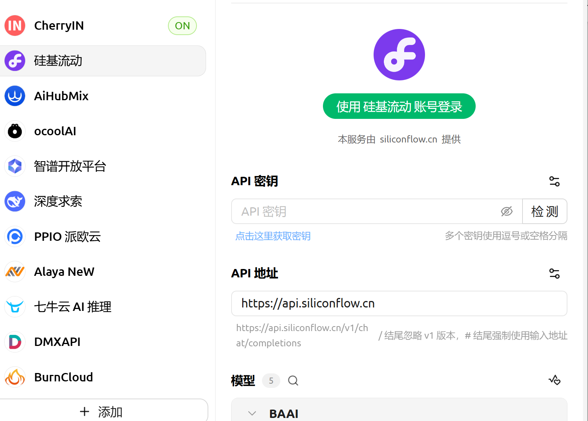Viewport: 588px width, 421px height.
Task: Collapse the BAAI model group
Action: [252, 413]
